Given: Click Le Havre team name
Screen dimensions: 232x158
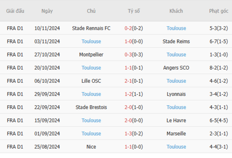Looking at the screenshot, I should click(176, 120).
